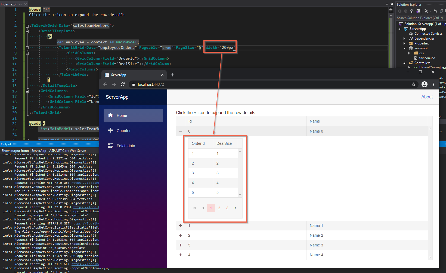
Task: Go to the previous page in pager
Action: pyautogui.click(x=203, y=208)
